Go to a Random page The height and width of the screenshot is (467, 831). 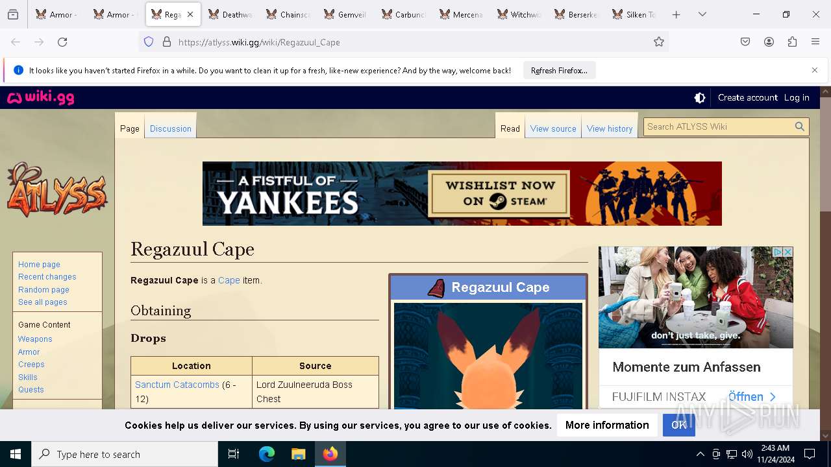click(x=43, y=290)
